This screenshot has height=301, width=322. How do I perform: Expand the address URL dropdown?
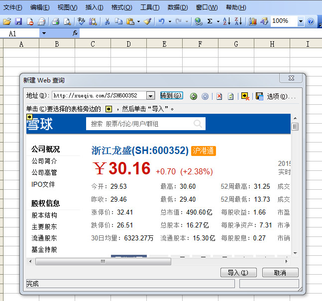click(150, 96)
